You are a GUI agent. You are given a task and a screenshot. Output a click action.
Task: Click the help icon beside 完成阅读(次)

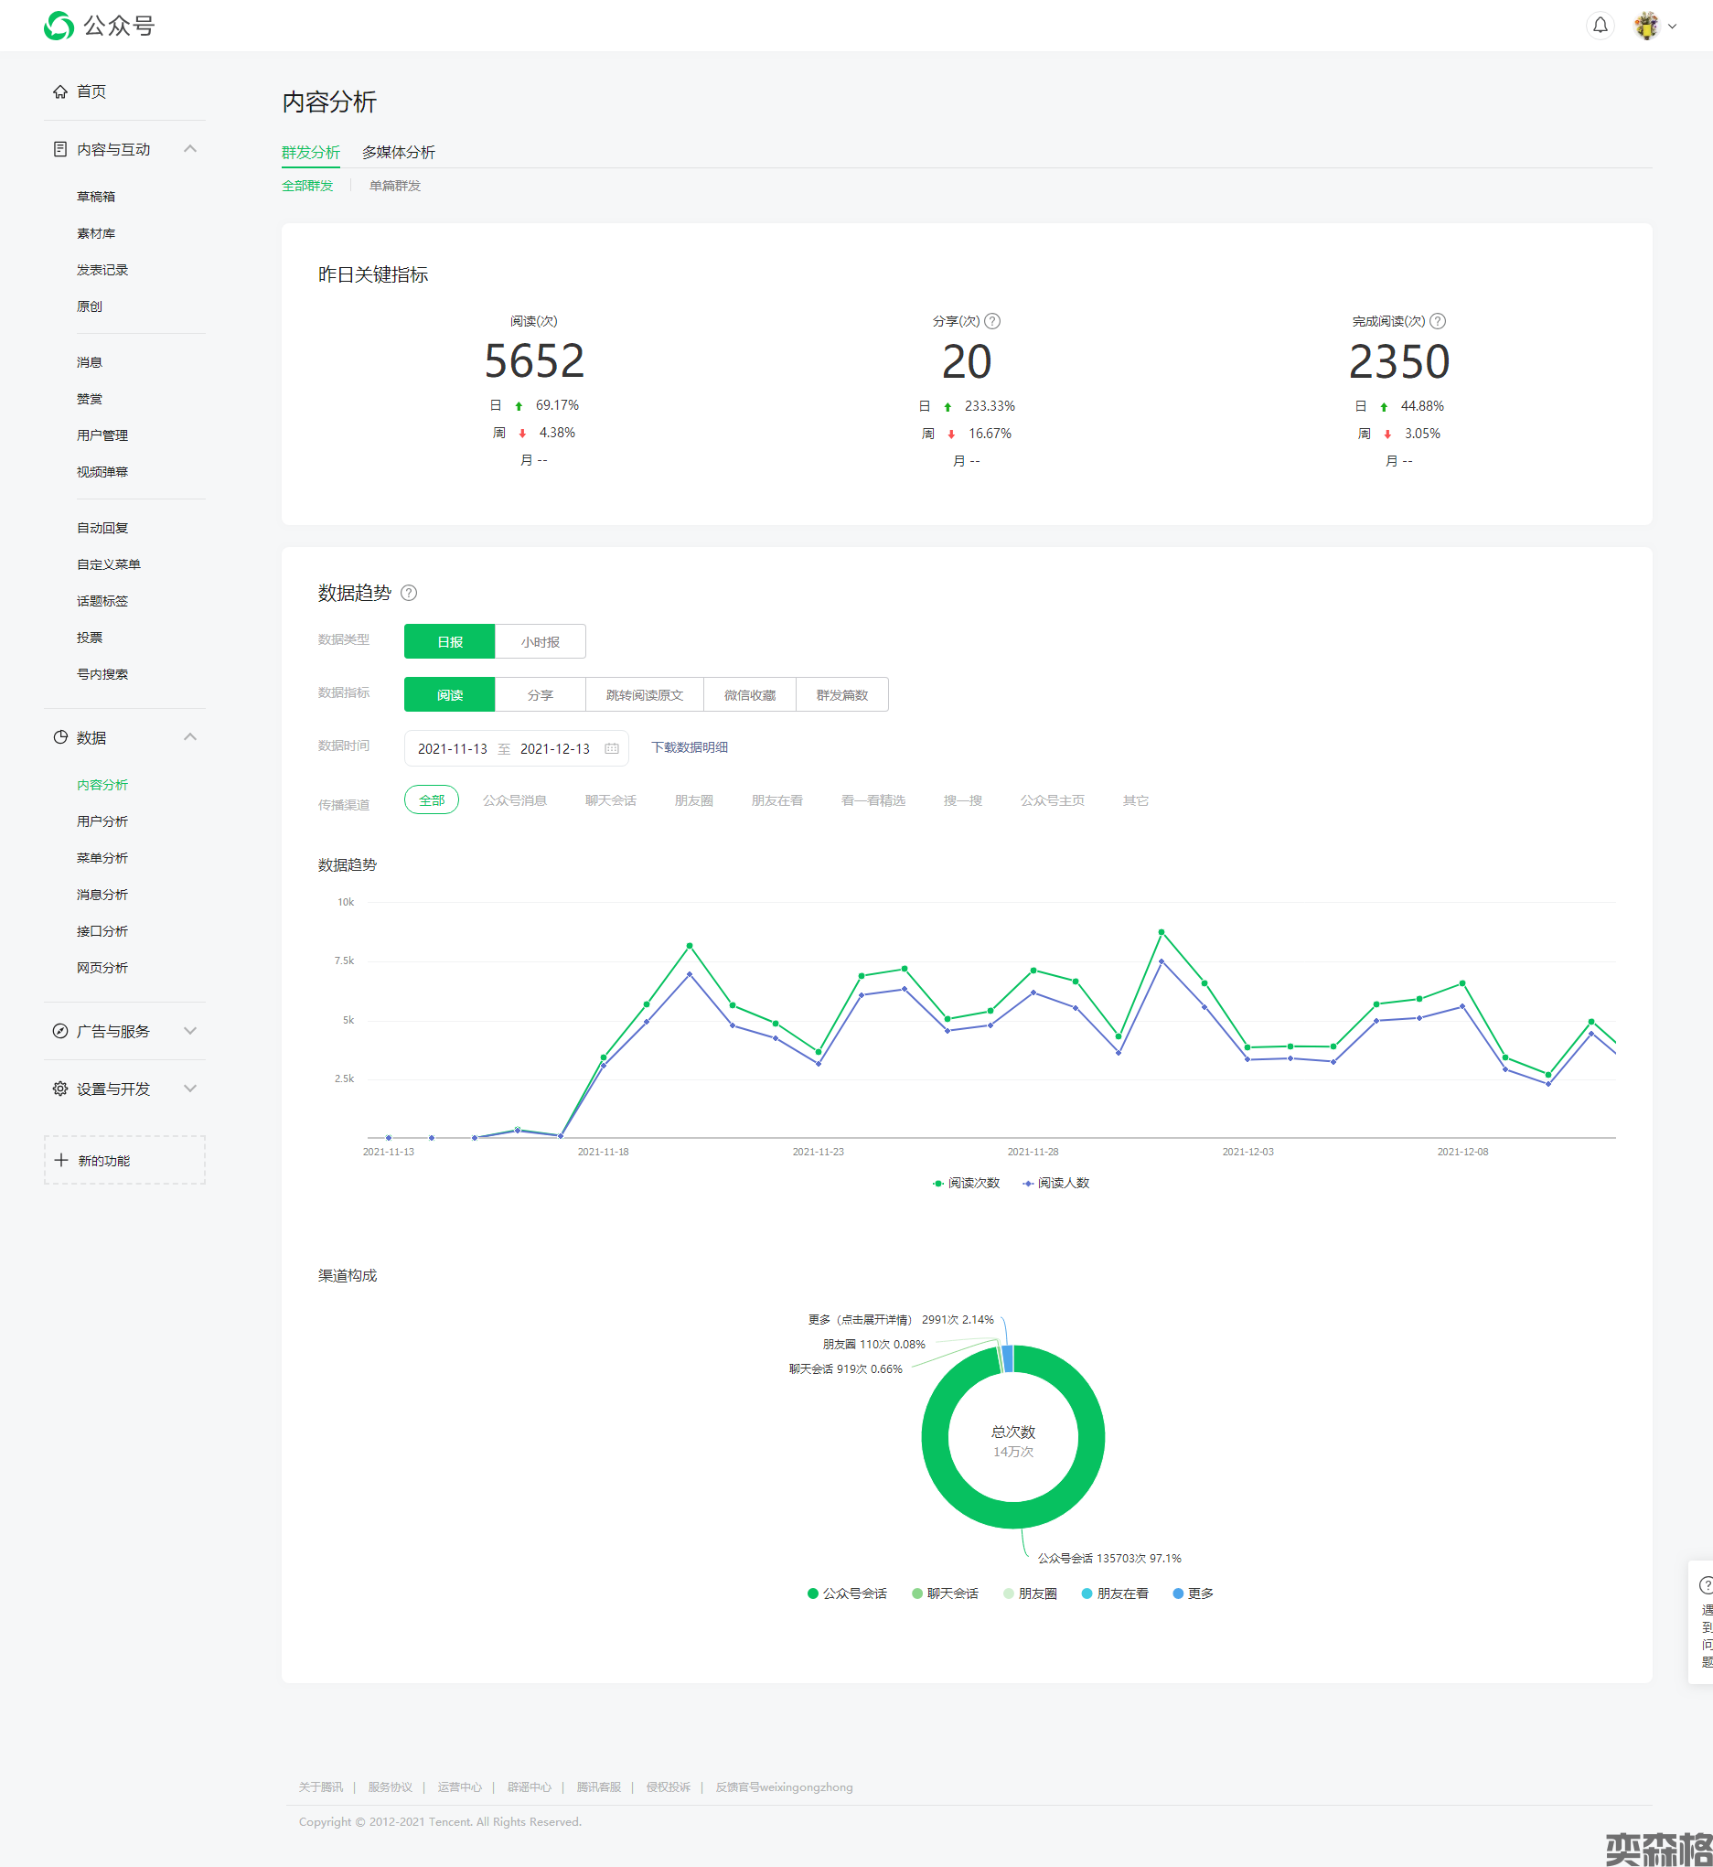pyautogui.click(x=1438, y=322)
